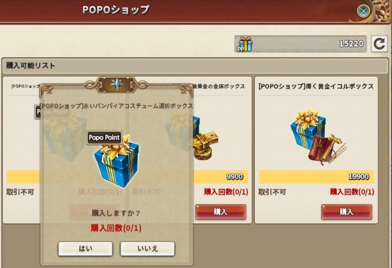Click the 9900 price bar
The height and width of the screenshot is (268, 392).
pyautogui.click(x=220, y=177)
